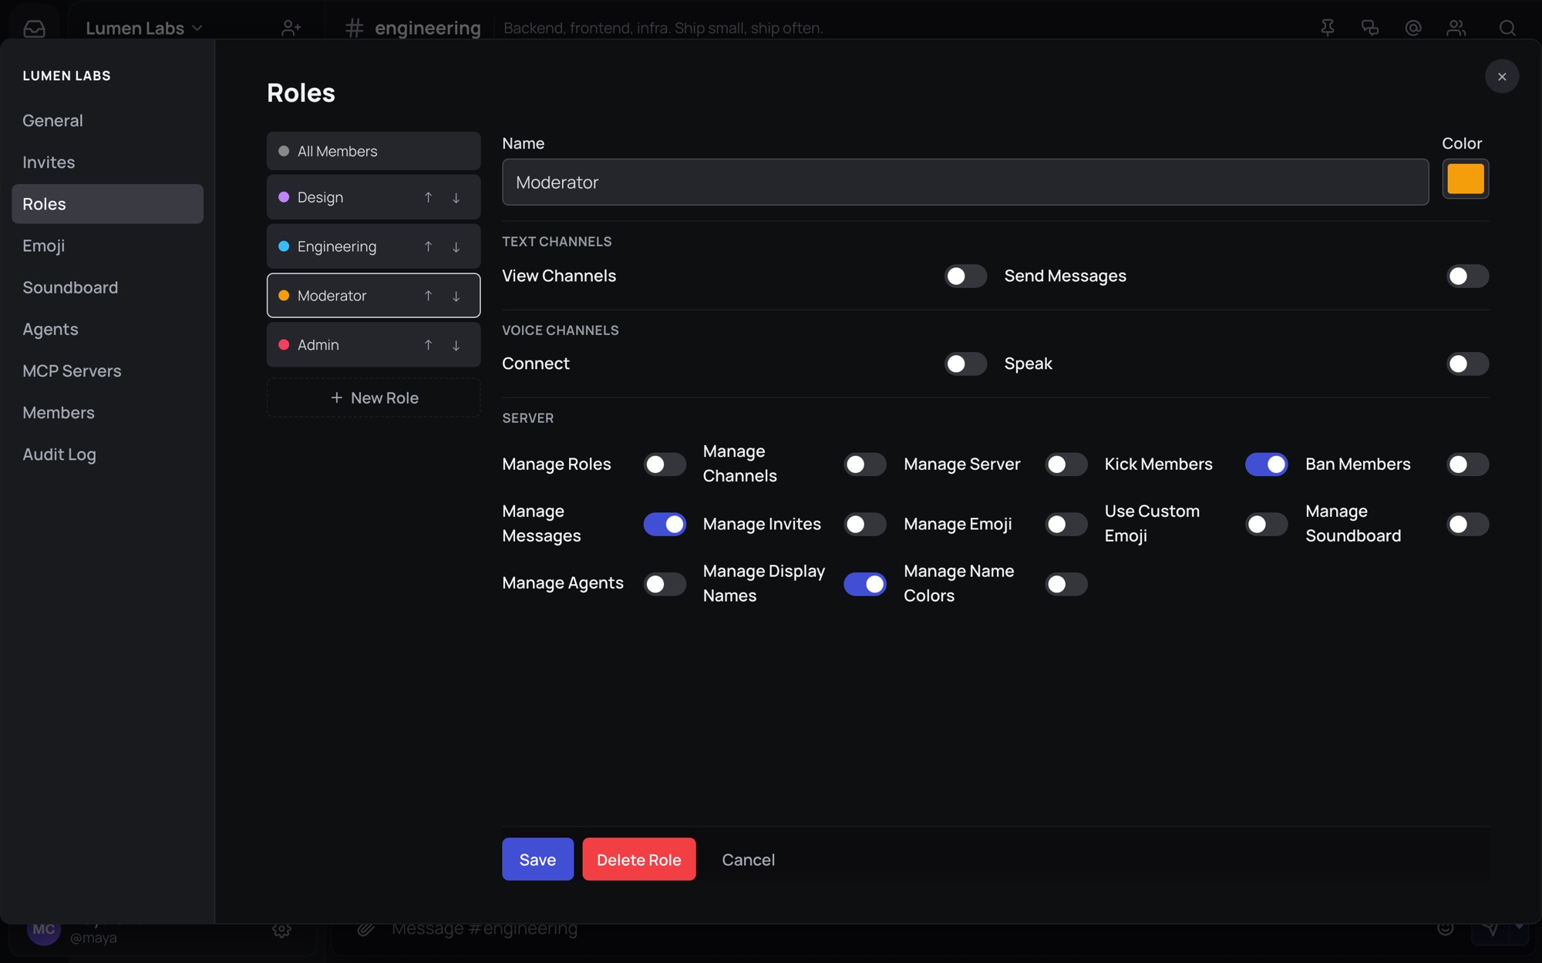Disable Kick Members permission

pyautogui.click(x=1266, y=465)
